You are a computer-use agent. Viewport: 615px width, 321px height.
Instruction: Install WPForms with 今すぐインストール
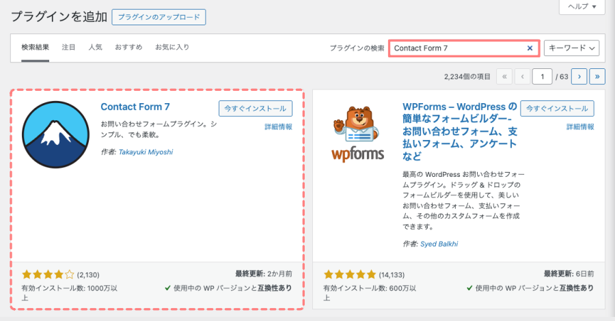tap(557, 109)
